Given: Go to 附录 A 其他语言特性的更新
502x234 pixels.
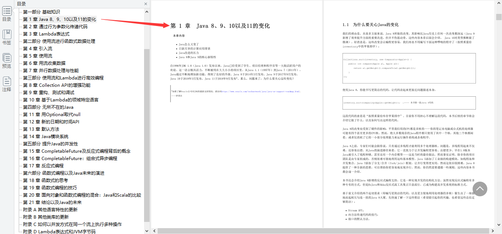Looking at the screenshot, I should [50, 209].
